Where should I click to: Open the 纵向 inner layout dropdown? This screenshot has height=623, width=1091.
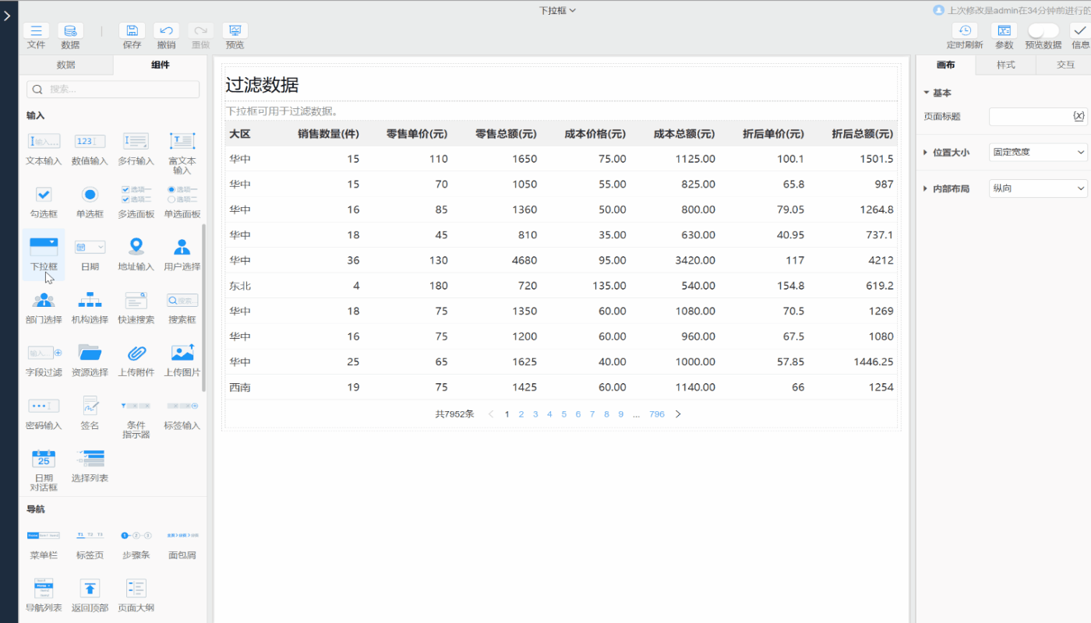[x=1038, y=188]
